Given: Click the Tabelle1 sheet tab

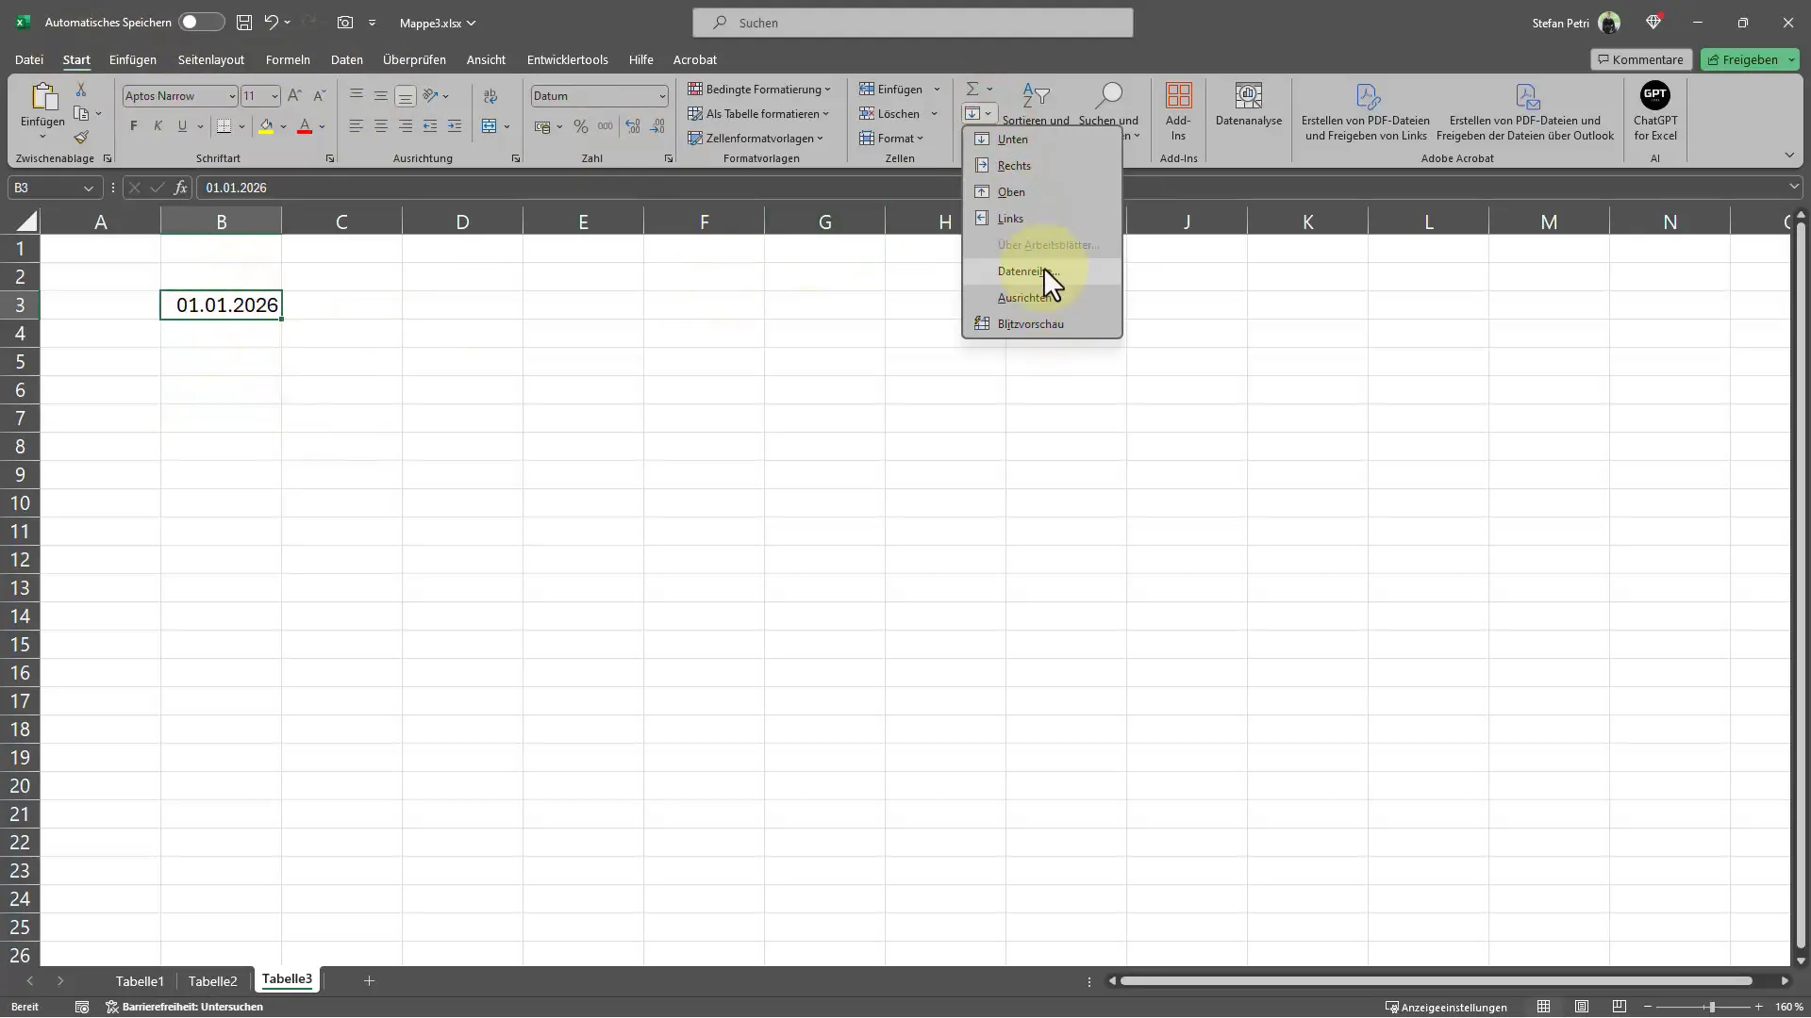Looking at the screenshot, I should point(140,979).
